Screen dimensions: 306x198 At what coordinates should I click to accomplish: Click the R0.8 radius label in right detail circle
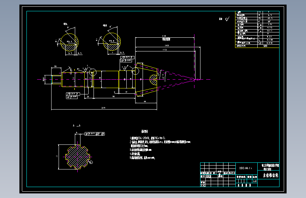coord(112,41)
